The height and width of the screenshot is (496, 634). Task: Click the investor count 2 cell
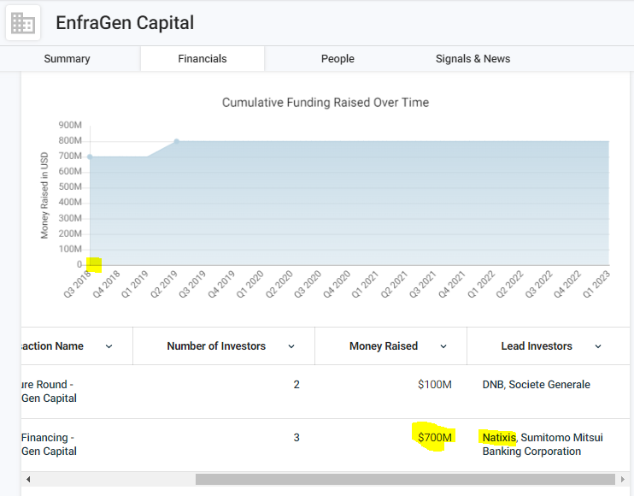pyautogui.click(x=296, y=384)
